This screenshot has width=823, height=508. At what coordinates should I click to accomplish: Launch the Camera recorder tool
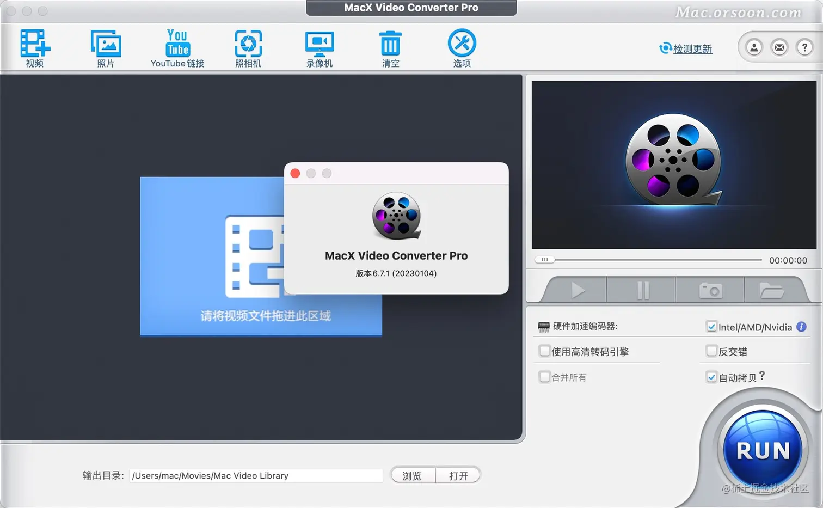tap(248, 44)
